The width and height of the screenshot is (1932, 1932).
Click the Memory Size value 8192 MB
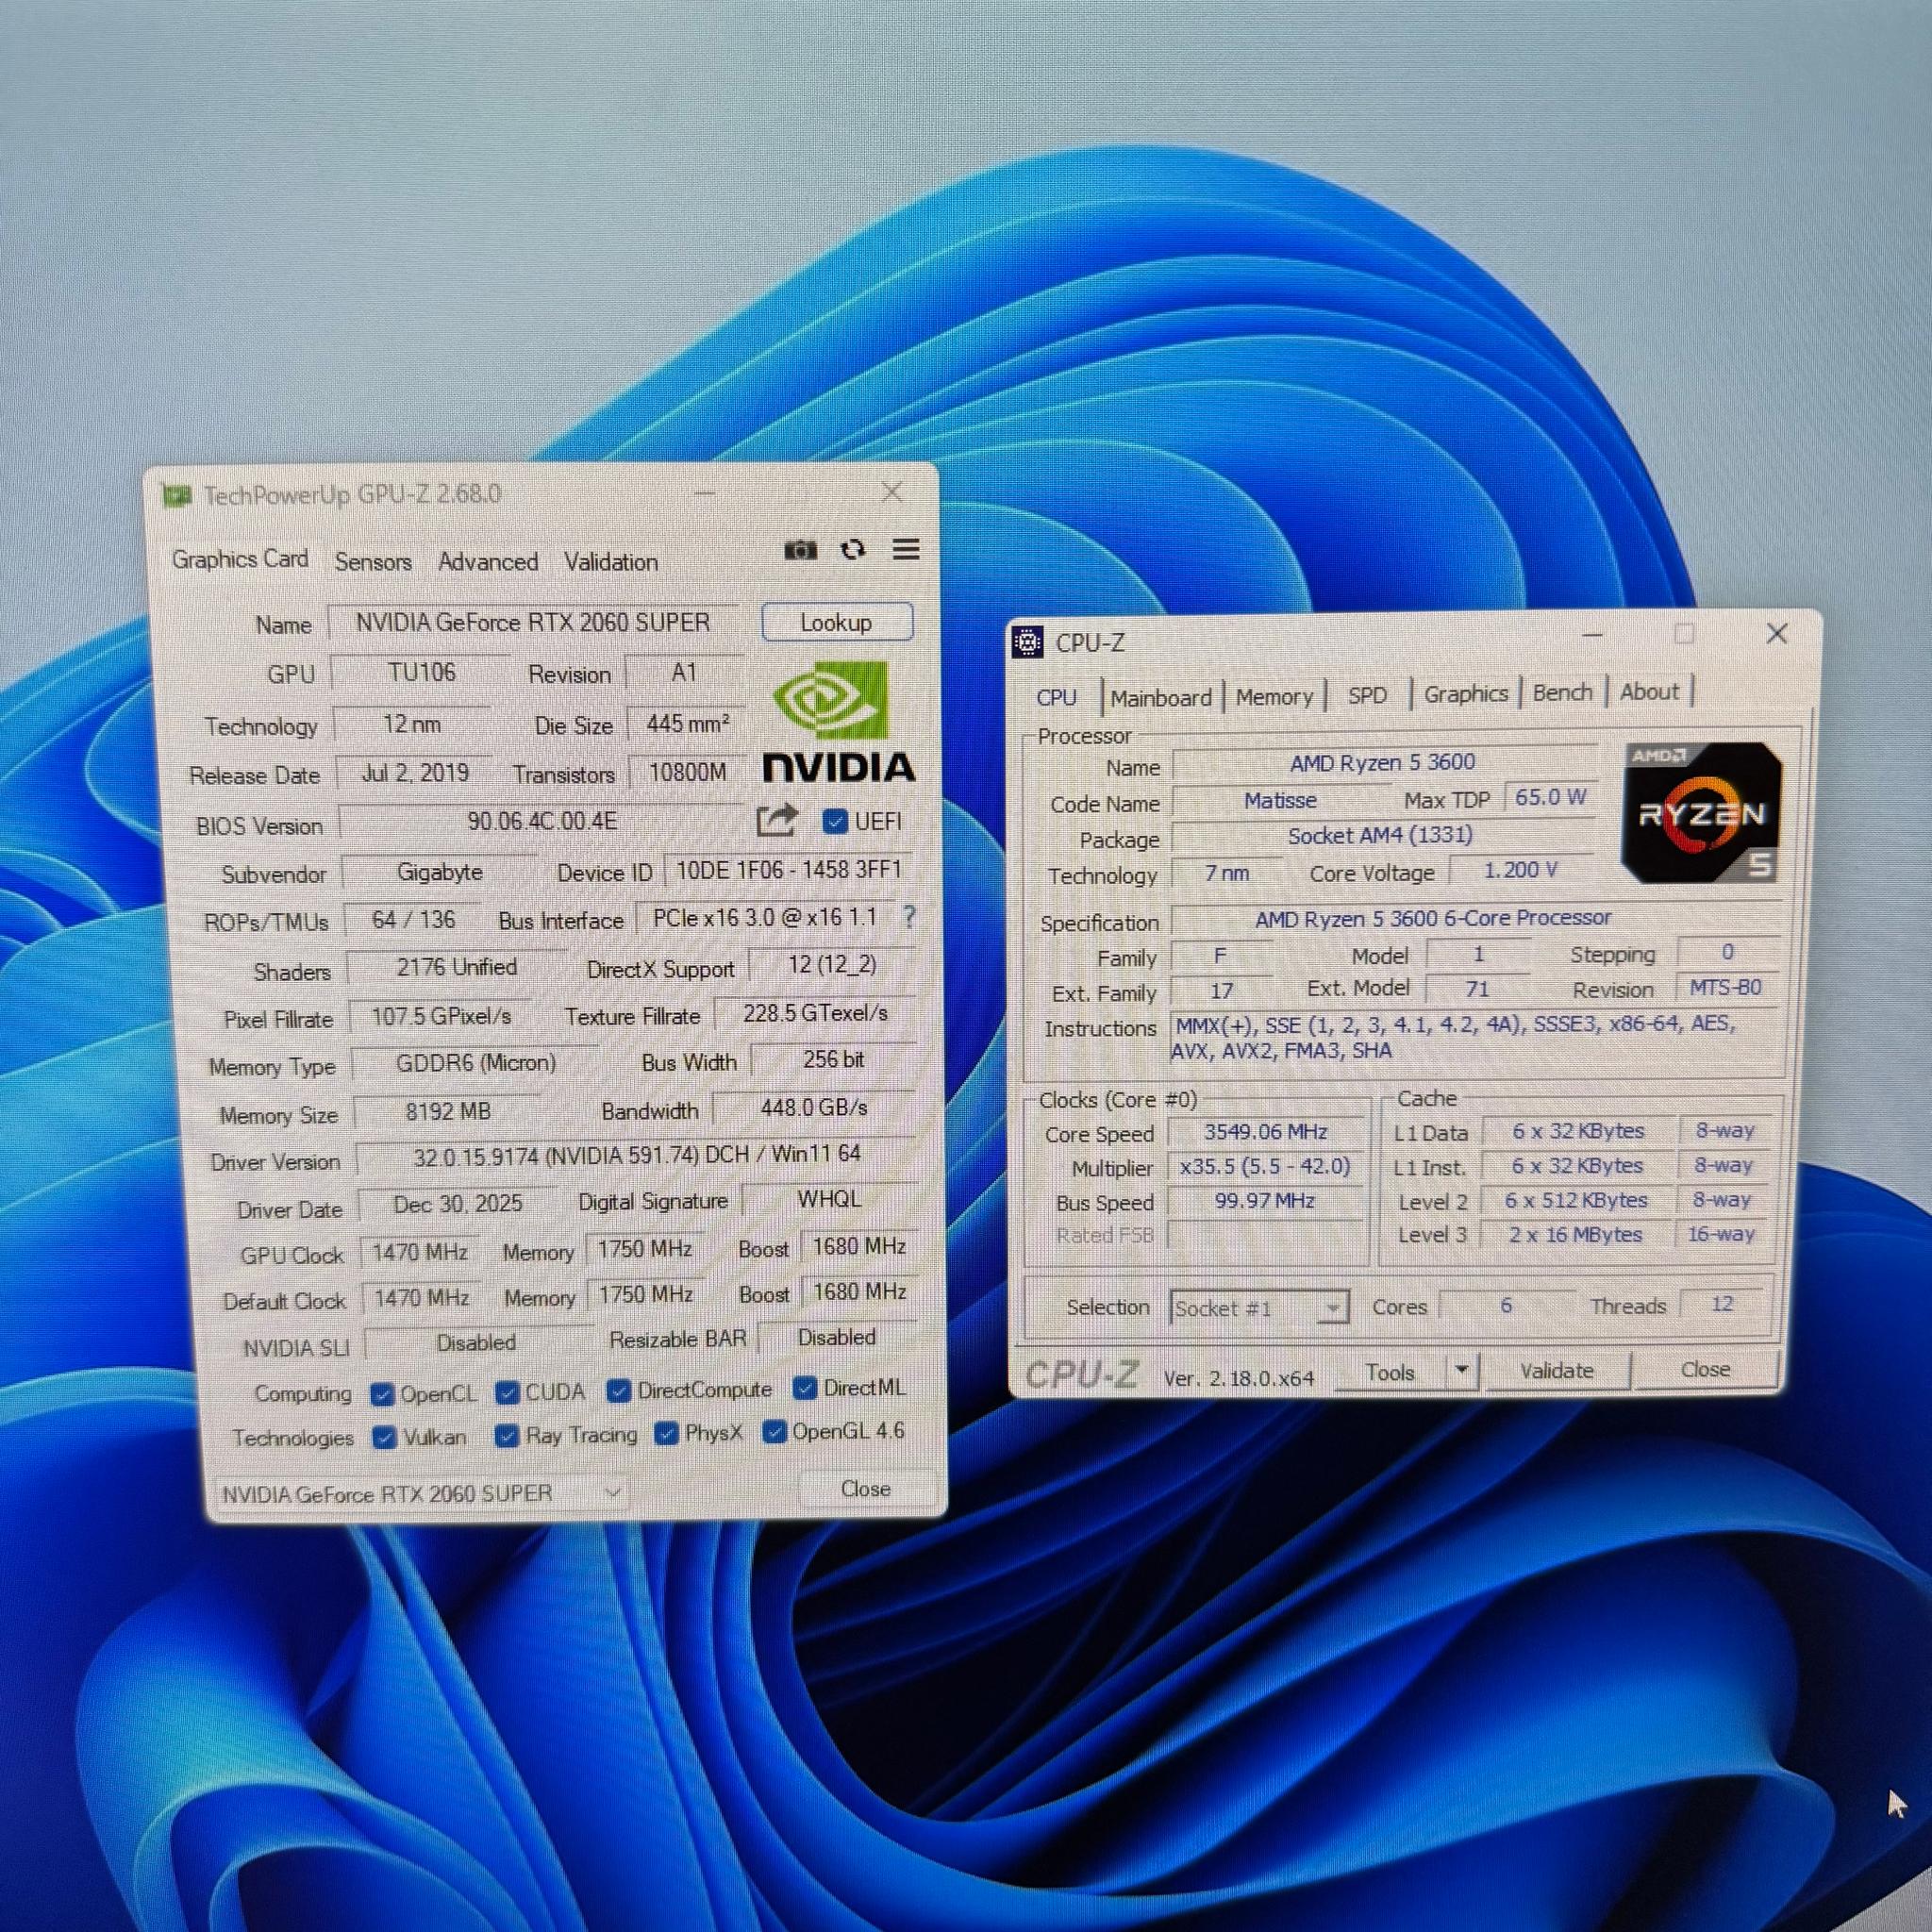click(x=448, y=1111)
